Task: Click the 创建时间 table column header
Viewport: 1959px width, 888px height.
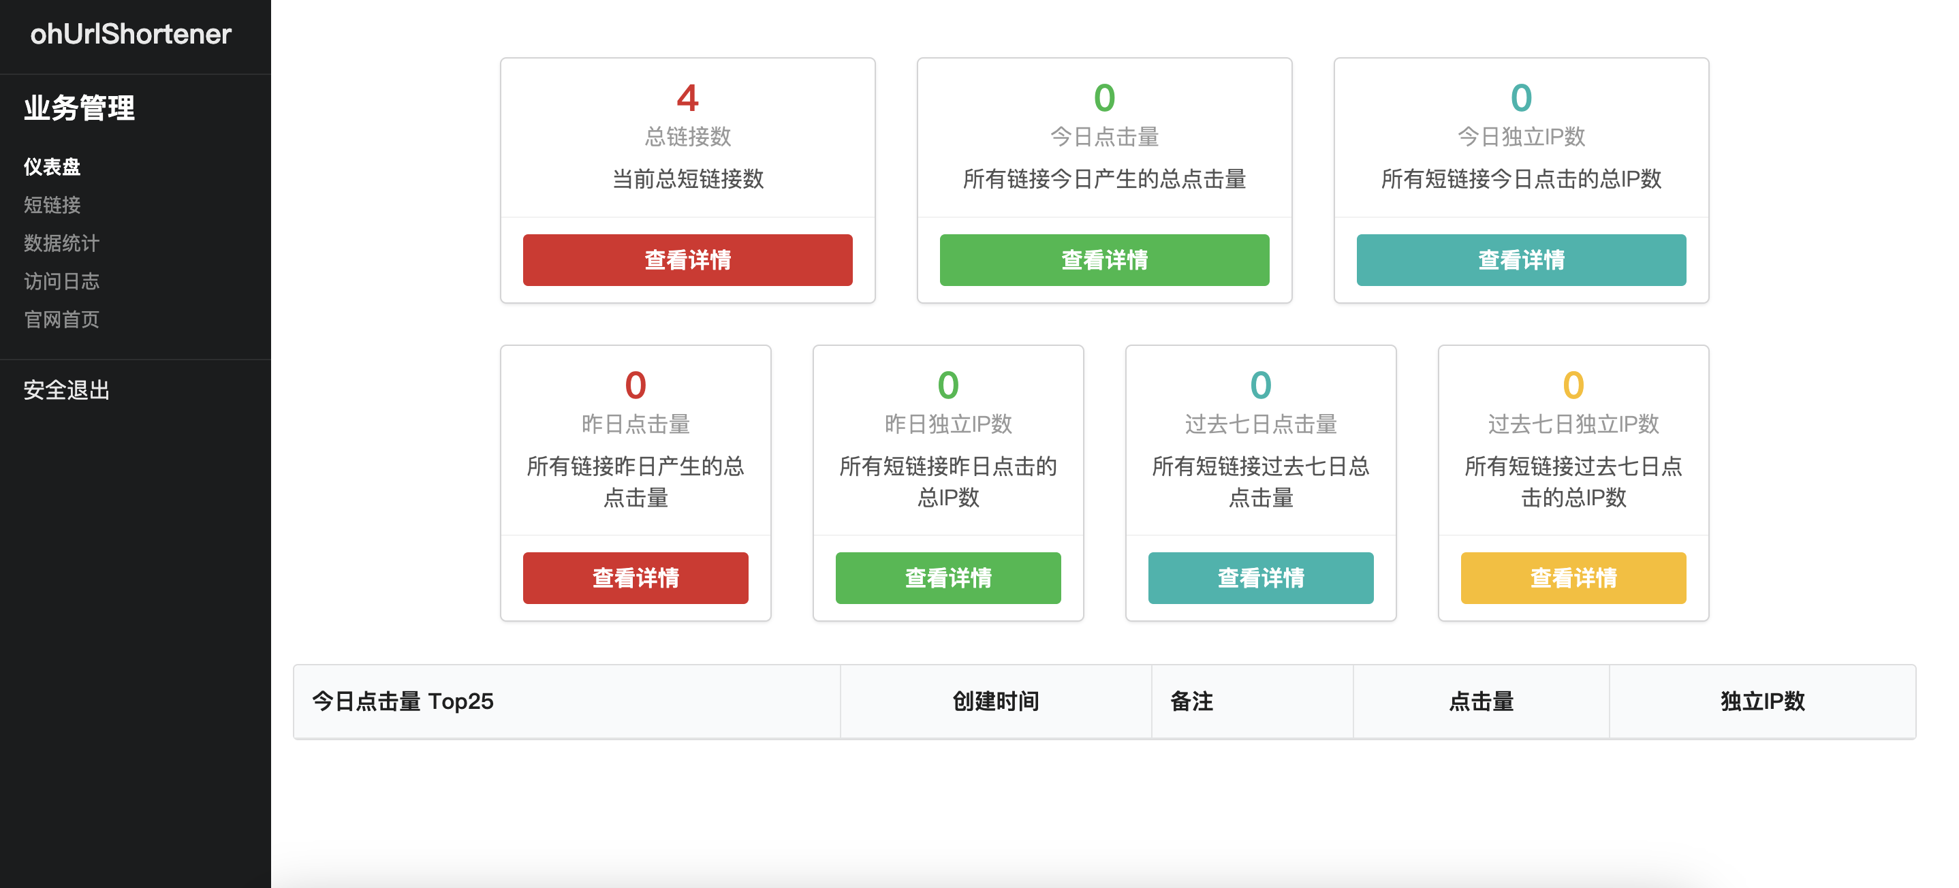Action: coord(994,701)
